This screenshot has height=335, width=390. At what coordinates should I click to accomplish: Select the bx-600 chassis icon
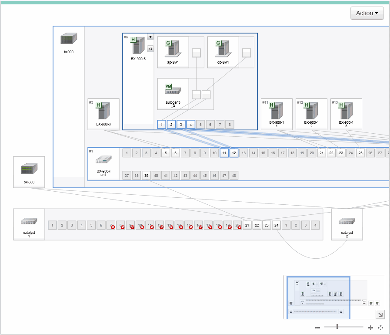pos(29,169)
